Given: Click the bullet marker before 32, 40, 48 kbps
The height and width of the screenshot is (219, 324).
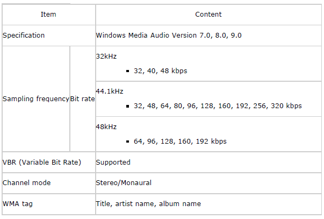Looking at the screenshot, I should (127, 71).
